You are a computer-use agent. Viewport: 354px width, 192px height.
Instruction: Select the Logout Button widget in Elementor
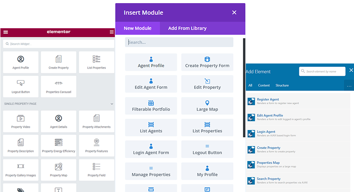tap(21, 87)
